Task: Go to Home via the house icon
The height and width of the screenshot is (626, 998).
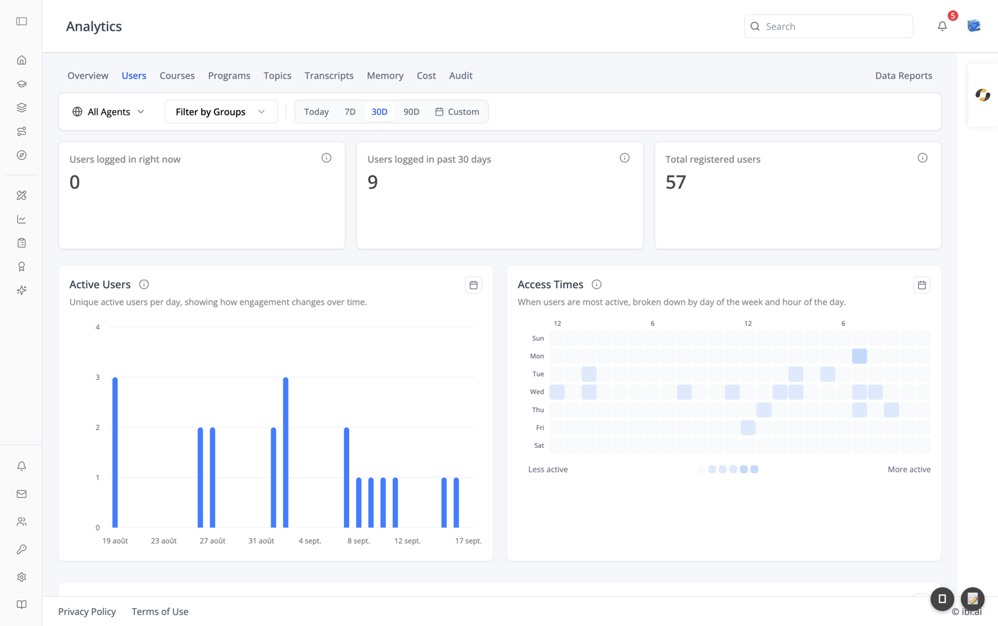Action: click(x=22, y=60)
